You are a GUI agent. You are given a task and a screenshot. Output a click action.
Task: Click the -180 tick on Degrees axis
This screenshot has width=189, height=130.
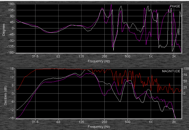click(10, 53)
